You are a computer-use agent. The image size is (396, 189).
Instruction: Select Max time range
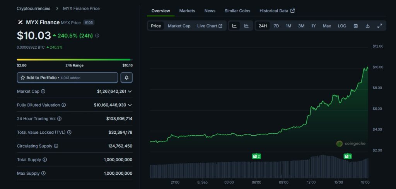point(327,26)
